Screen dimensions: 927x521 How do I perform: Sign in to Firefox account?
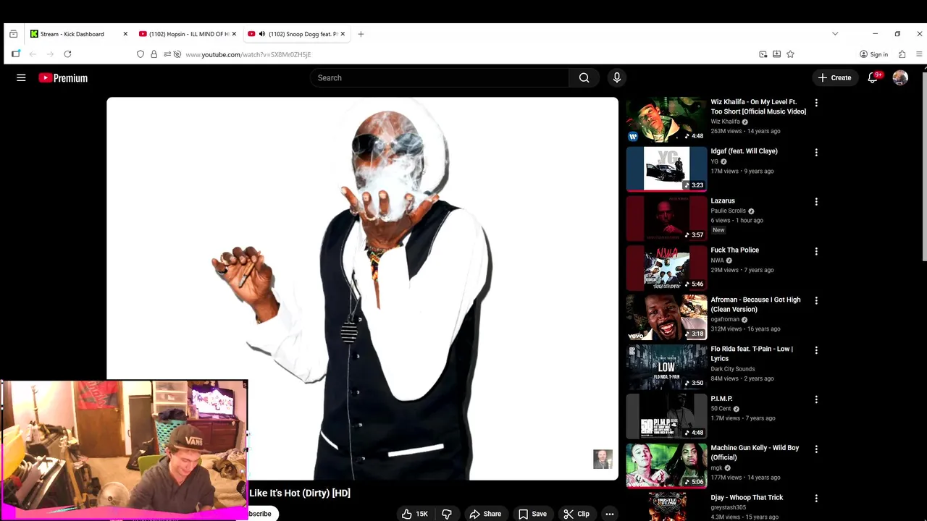(873, 54)
